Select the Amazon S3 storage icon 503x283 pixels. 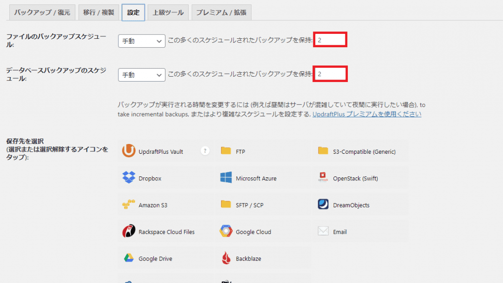click(129, 205)
